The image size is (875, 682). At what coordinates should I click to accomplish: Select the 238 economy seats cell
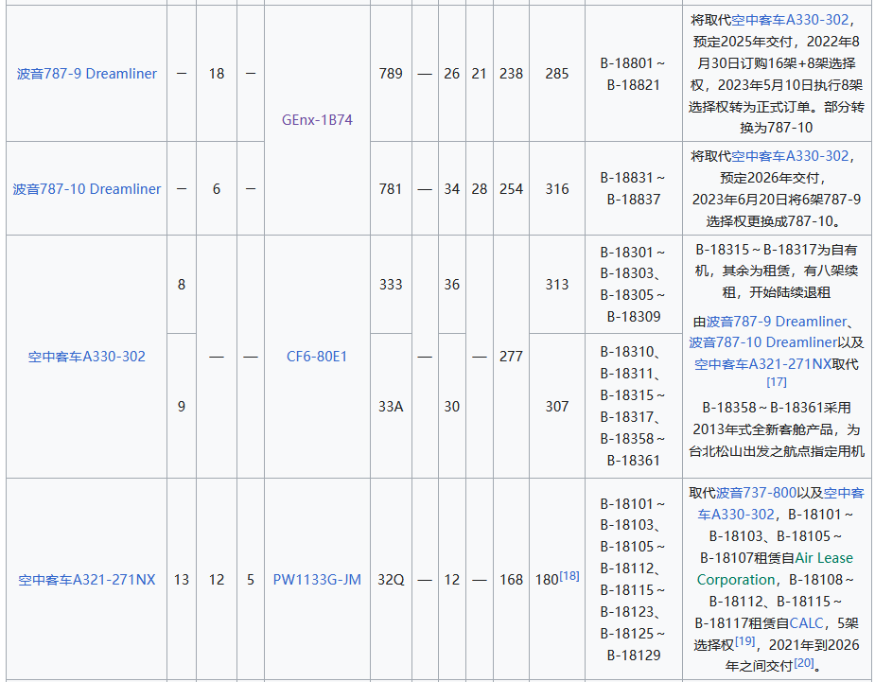511,74
